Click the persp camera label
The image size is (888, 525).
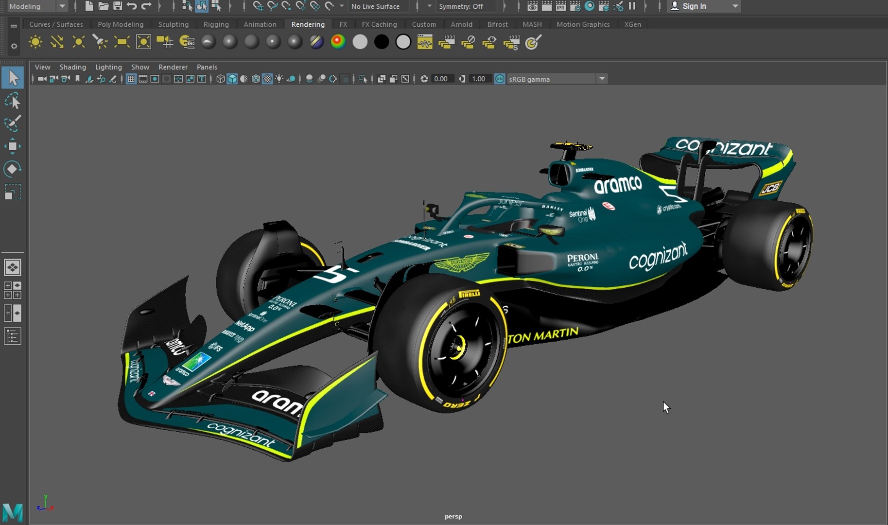pos(453,517)
